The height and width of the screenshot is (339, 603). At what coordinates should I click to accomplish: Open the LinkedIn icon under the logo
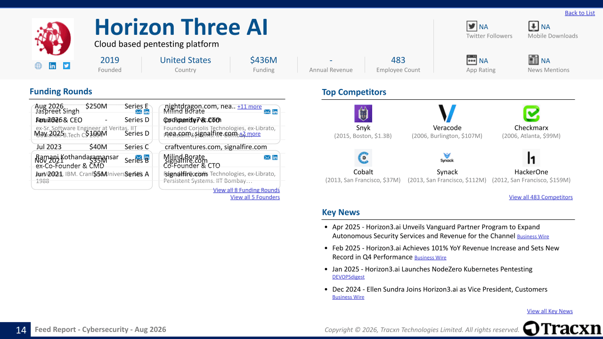coord(52,66)
